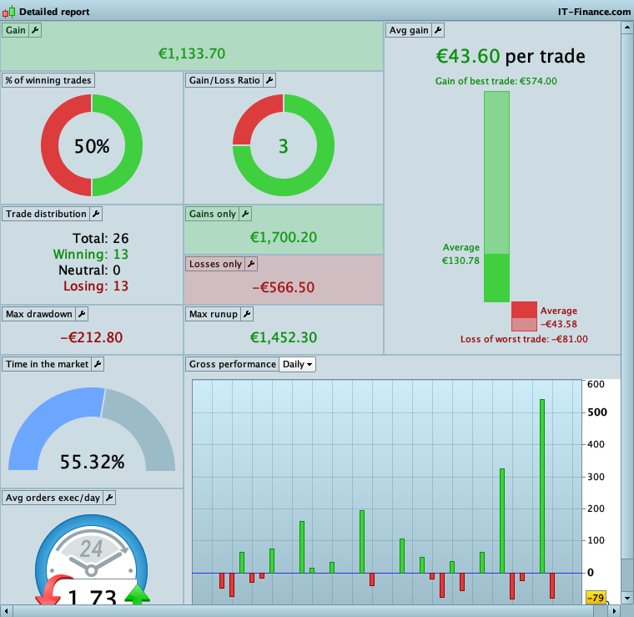Click the IT-Finance.com text in title bar
This screenshot has width=634, height=617.
[594, 12]
